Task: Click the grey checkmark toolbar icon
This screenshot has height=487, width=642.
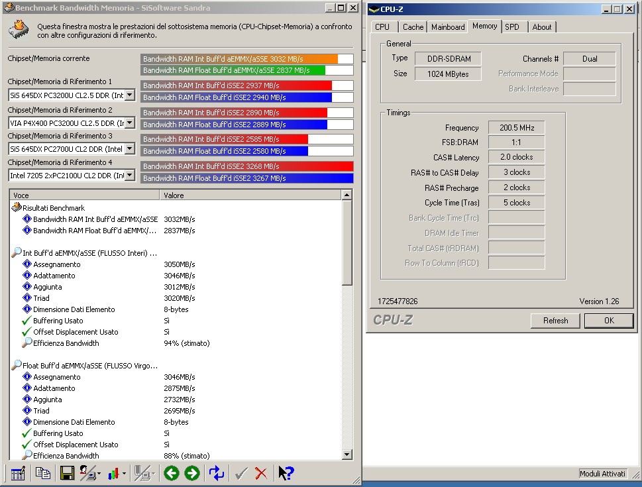Action: [x=241, y=474]
